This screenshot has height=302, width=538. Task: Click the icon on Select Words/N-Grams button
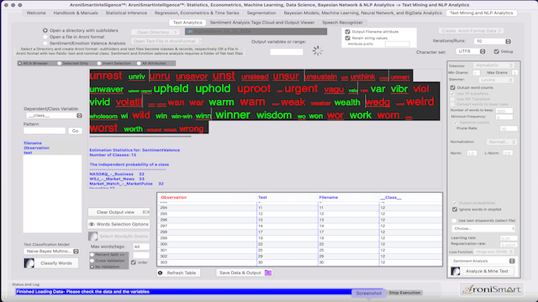pyautogui.click(x=93, y=237)
